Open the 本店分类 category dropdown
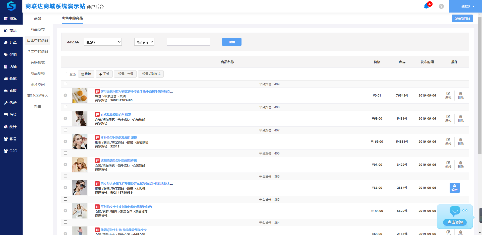Screen dimensions: 482x235 (103, 42)
